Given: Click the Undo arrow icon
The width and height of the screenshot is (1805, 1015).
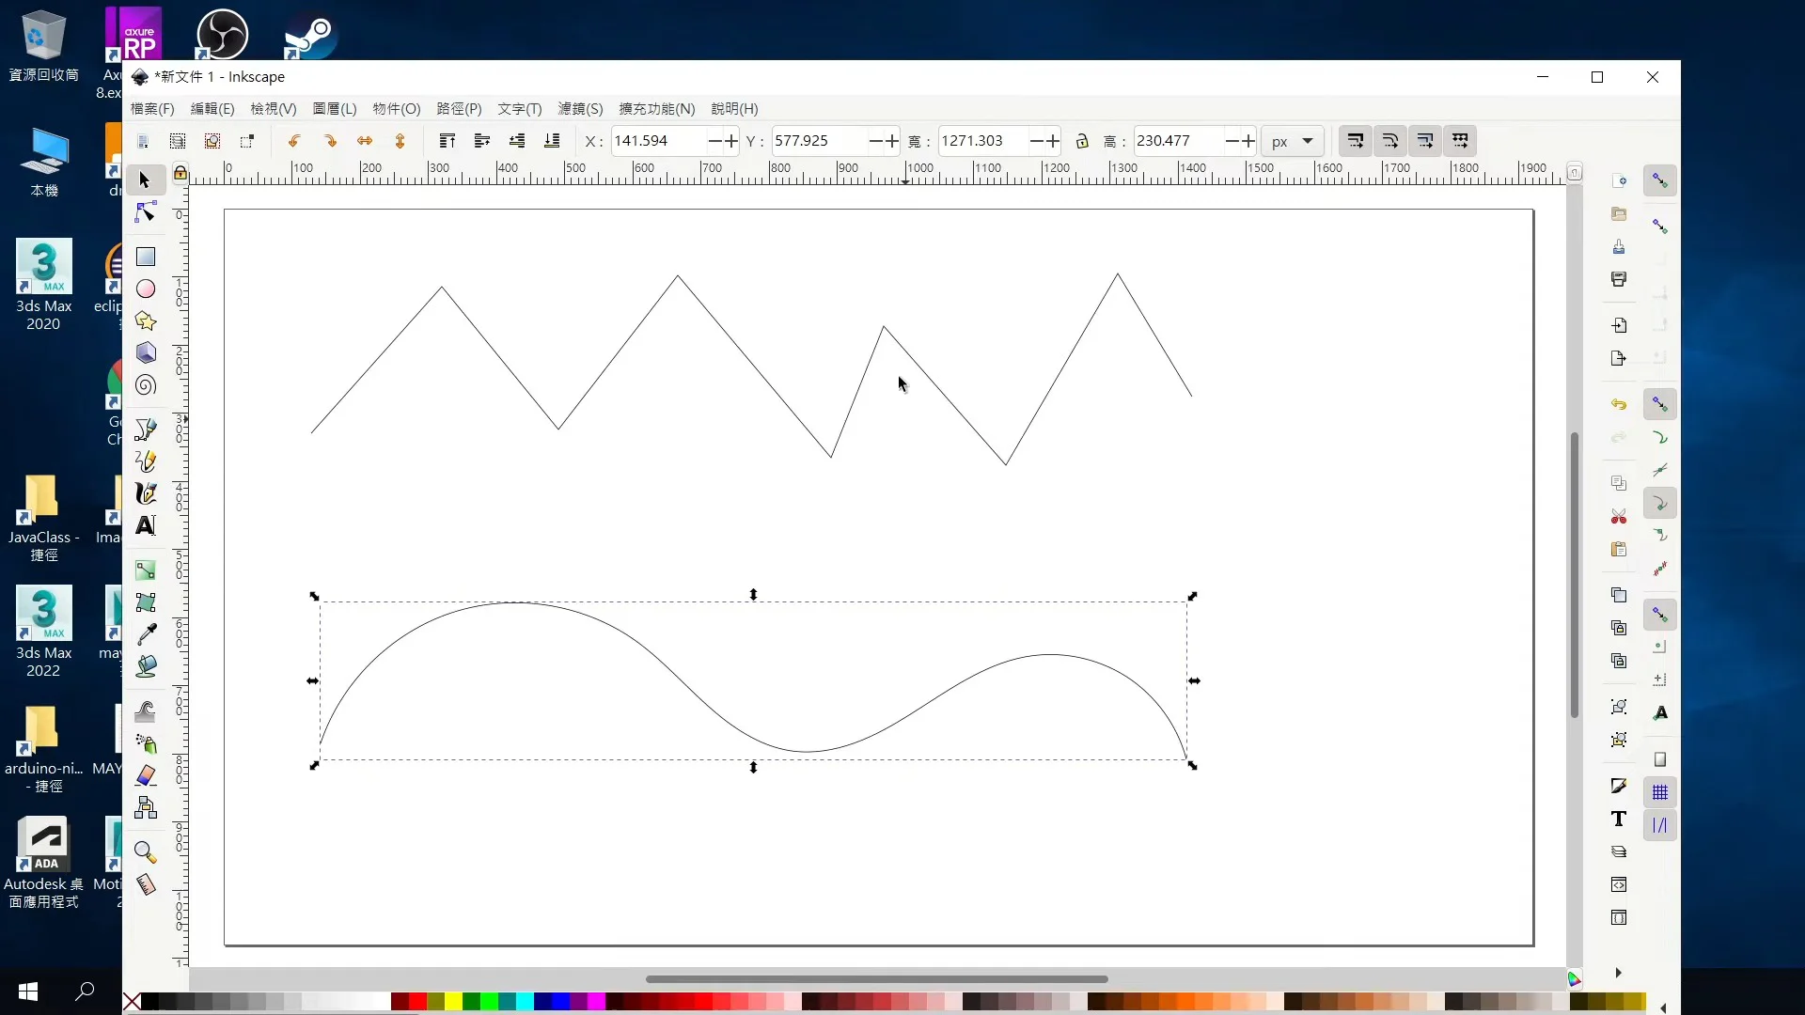Looking at the screenshot, I should coord(1619,404).
